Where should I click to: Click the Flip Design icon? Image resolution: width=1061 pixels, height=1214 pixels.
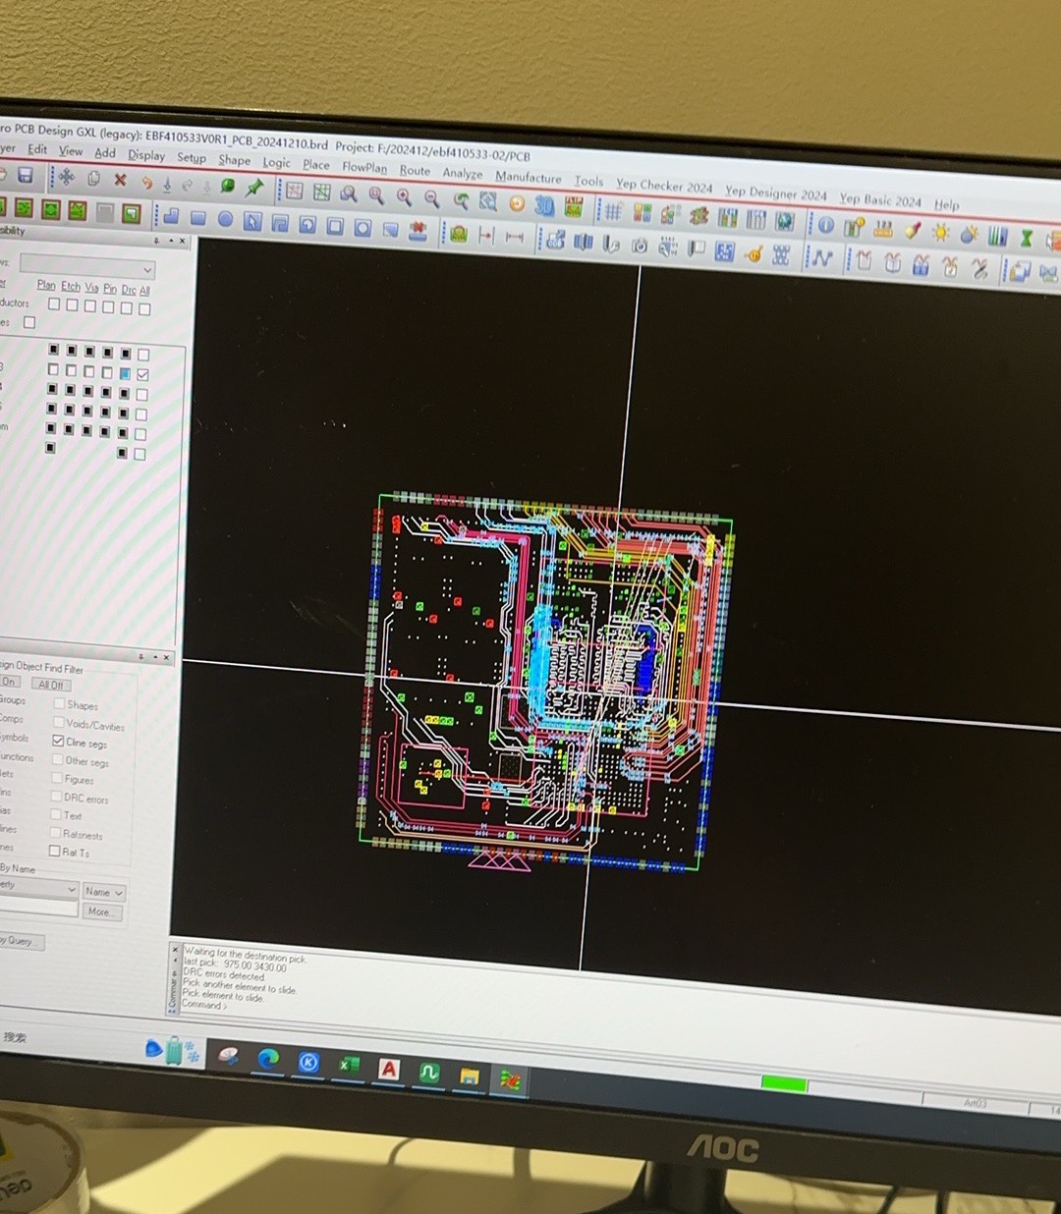(574, 207)
